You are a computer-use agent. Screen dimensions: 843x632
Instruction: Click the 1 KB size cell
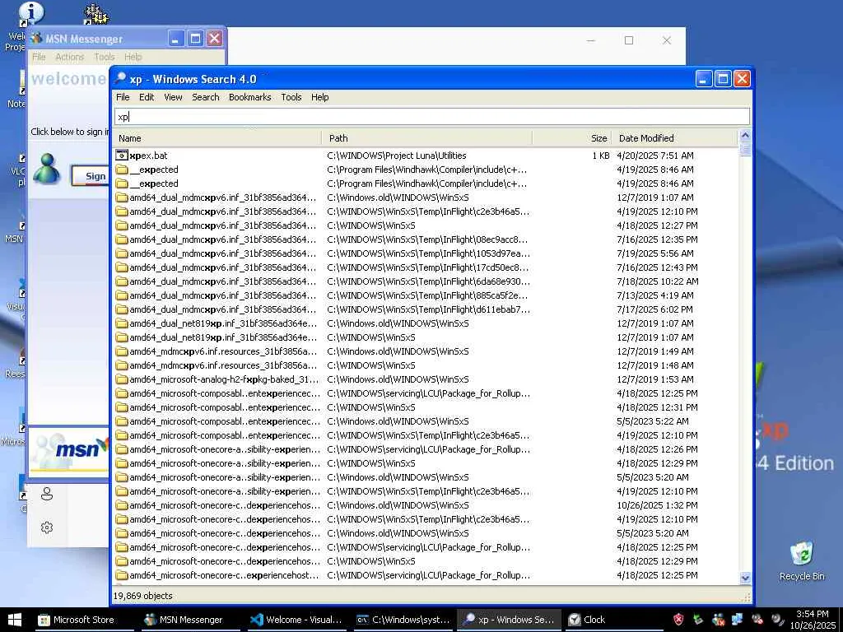600,156
